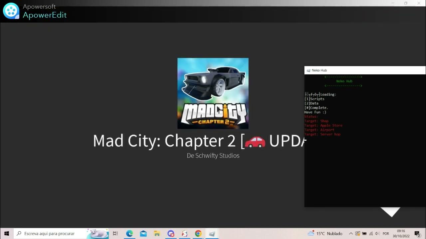Switch the POR input language indicator
The image size is (426, 239).
point(386,234)
